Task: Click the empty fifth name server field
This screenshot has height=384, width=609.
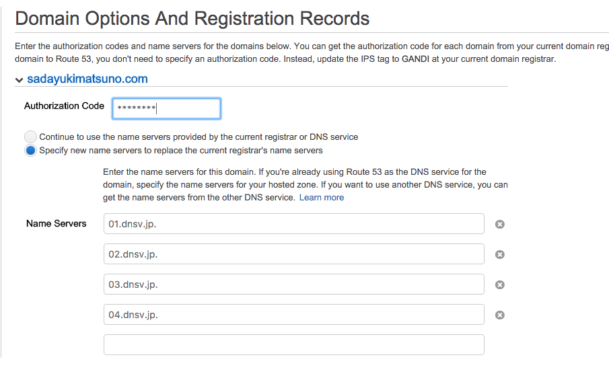Action: point(293,344)
